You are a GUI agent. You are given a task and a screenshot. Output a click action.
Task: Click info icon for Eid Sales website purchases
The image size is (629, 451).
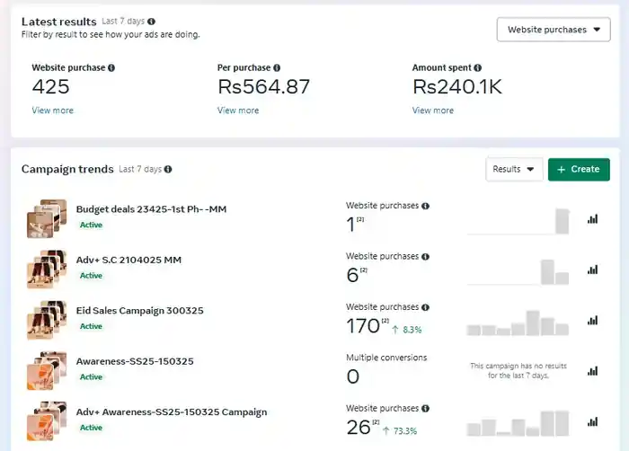(x=426, y=307)
